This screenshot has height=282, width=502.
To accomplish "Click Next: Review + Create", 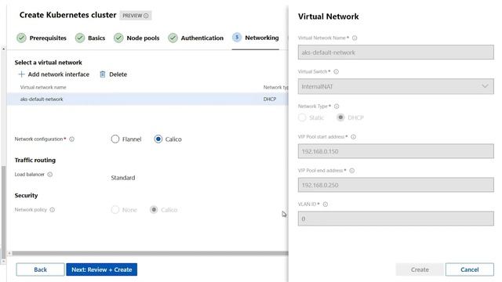I will click(x=102, y=269).
